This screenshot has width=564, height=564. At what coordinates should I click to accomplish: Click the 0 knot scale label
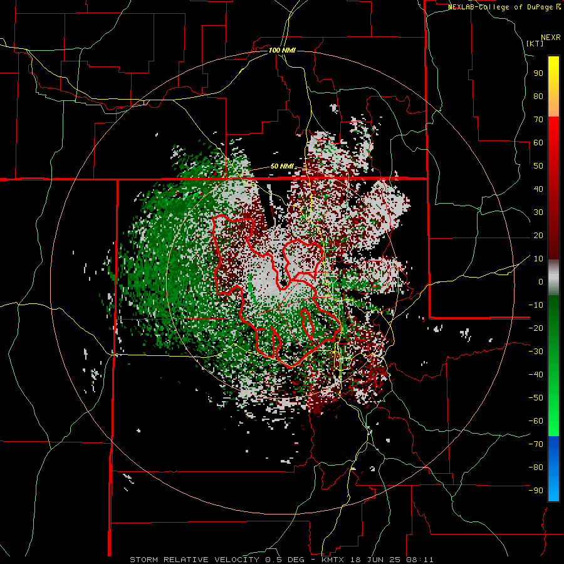pos(541,281)
